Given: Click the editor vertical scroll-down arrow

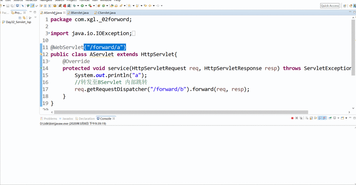Looking at the screenshot, I should pos(353,108).
